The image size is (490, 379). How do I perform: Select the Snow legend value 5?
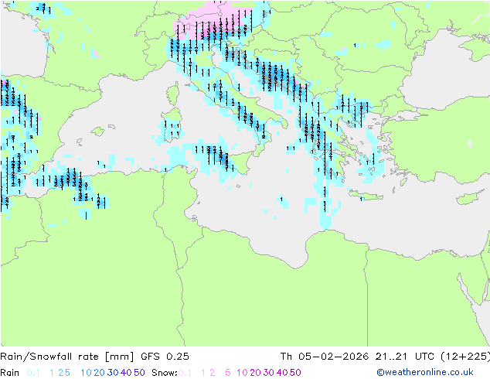(227, 373)
